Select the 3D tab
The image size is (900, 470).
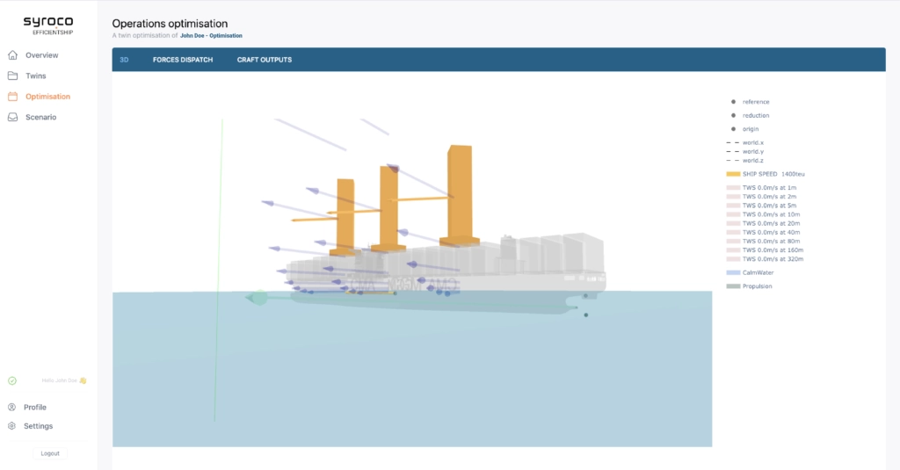pos(124,60)
